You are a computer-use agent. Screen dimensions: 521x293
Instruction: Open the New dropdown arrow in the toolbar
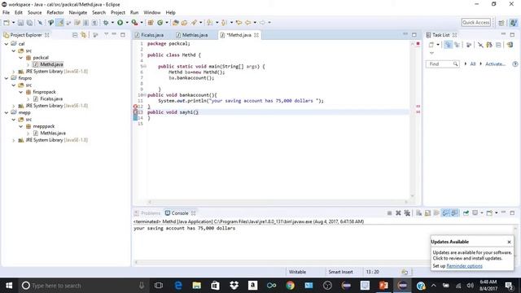click(x=13, y=23)
